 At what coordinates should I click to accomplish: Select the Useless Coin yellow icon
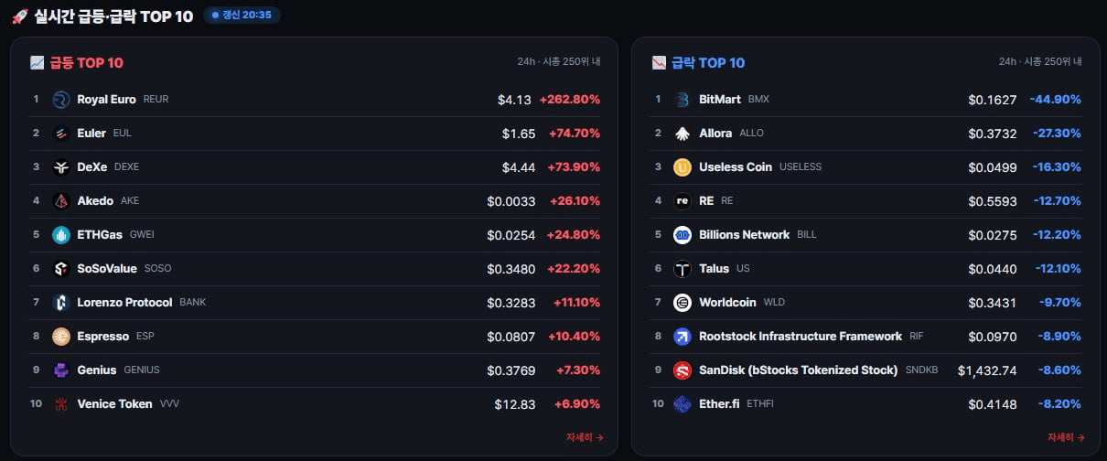click(x=682, y=167)
